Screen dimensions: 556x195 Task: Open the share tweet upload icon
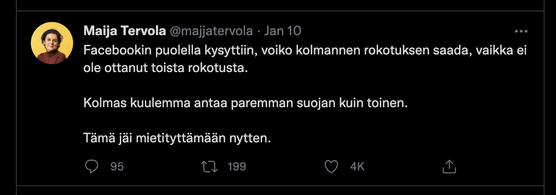pyautogui.click(x=449, y=166)
